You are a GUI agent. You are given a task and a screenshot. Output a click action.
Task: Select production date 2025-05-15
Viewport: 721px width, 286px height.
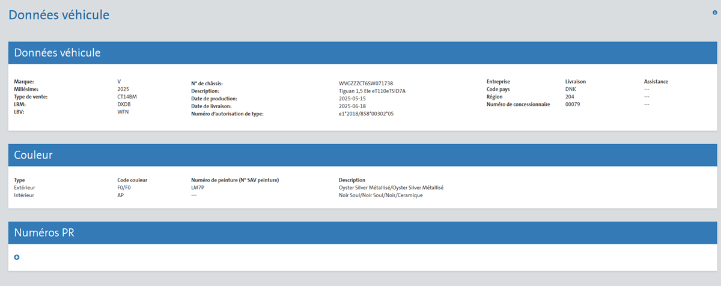353,99
